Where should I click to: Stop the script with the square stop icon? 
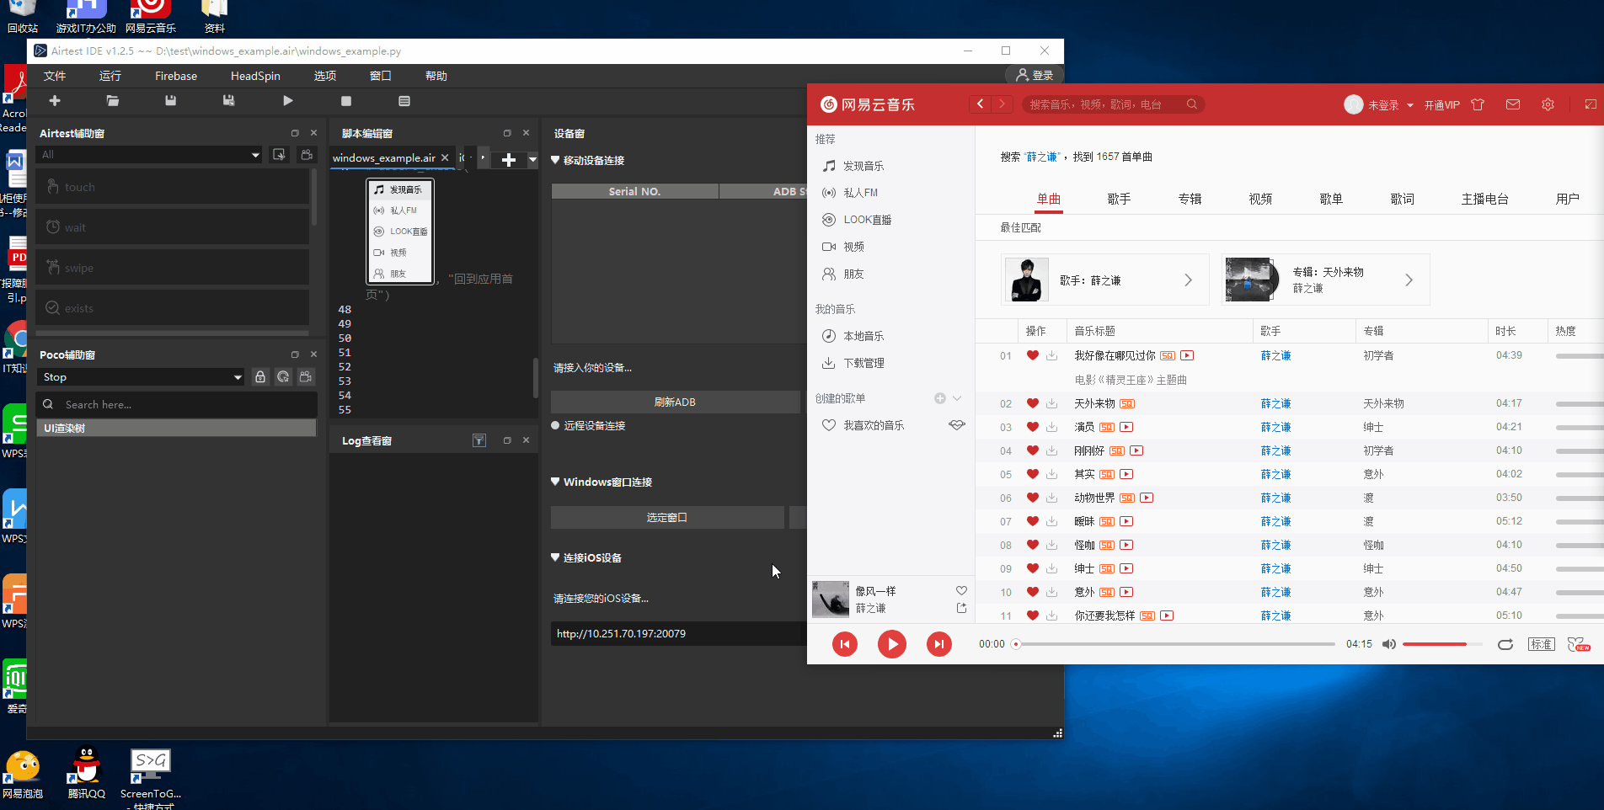(345, 101)
